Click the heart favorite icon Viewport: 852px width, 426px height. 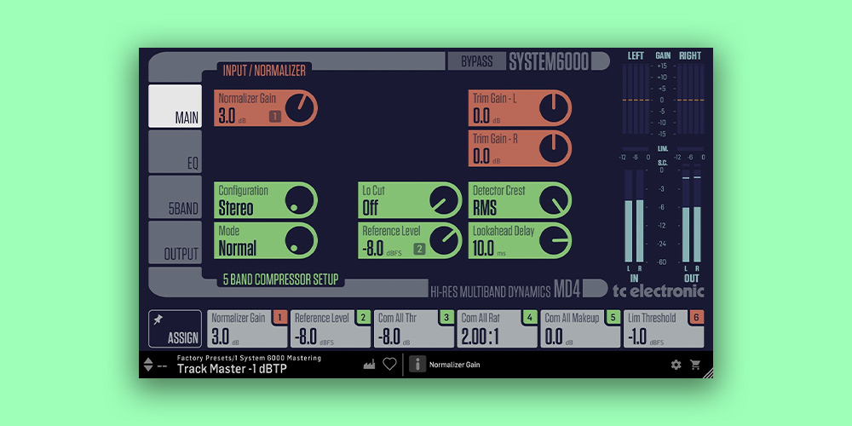click(x=389, y=365)
